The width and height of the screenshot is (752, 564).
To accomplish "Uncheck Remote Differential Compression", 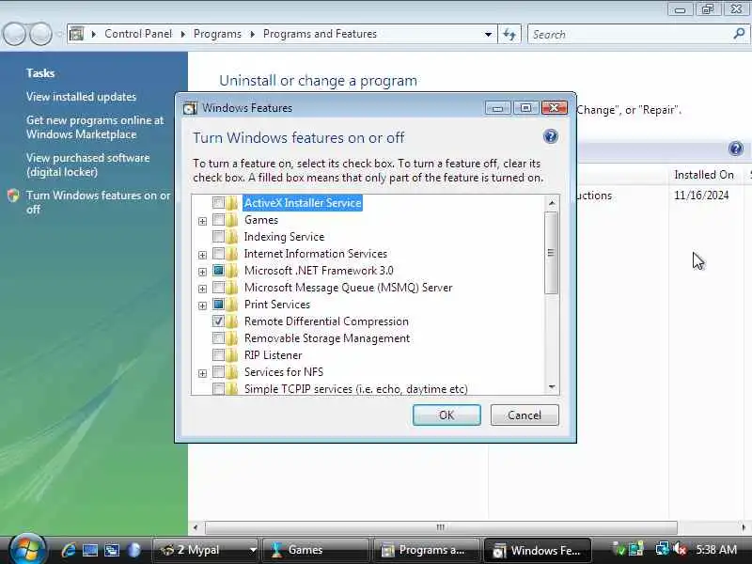I will tap(218, 321).
